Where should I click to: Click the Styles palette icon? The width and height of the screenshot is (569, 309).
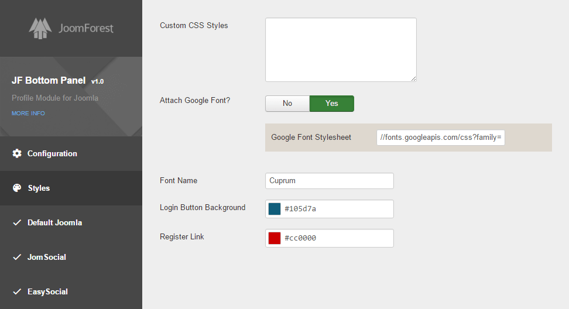[x=17, y=188]
